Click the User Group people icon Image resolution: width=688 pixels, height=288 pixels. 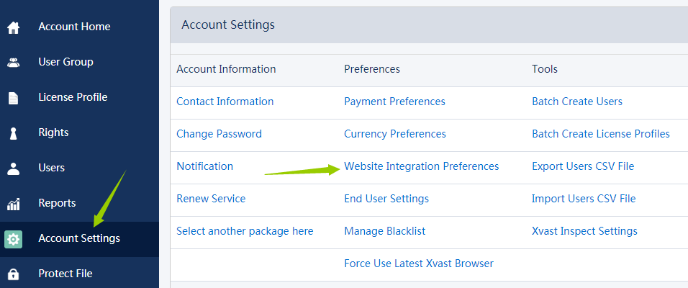pos(13,63)
